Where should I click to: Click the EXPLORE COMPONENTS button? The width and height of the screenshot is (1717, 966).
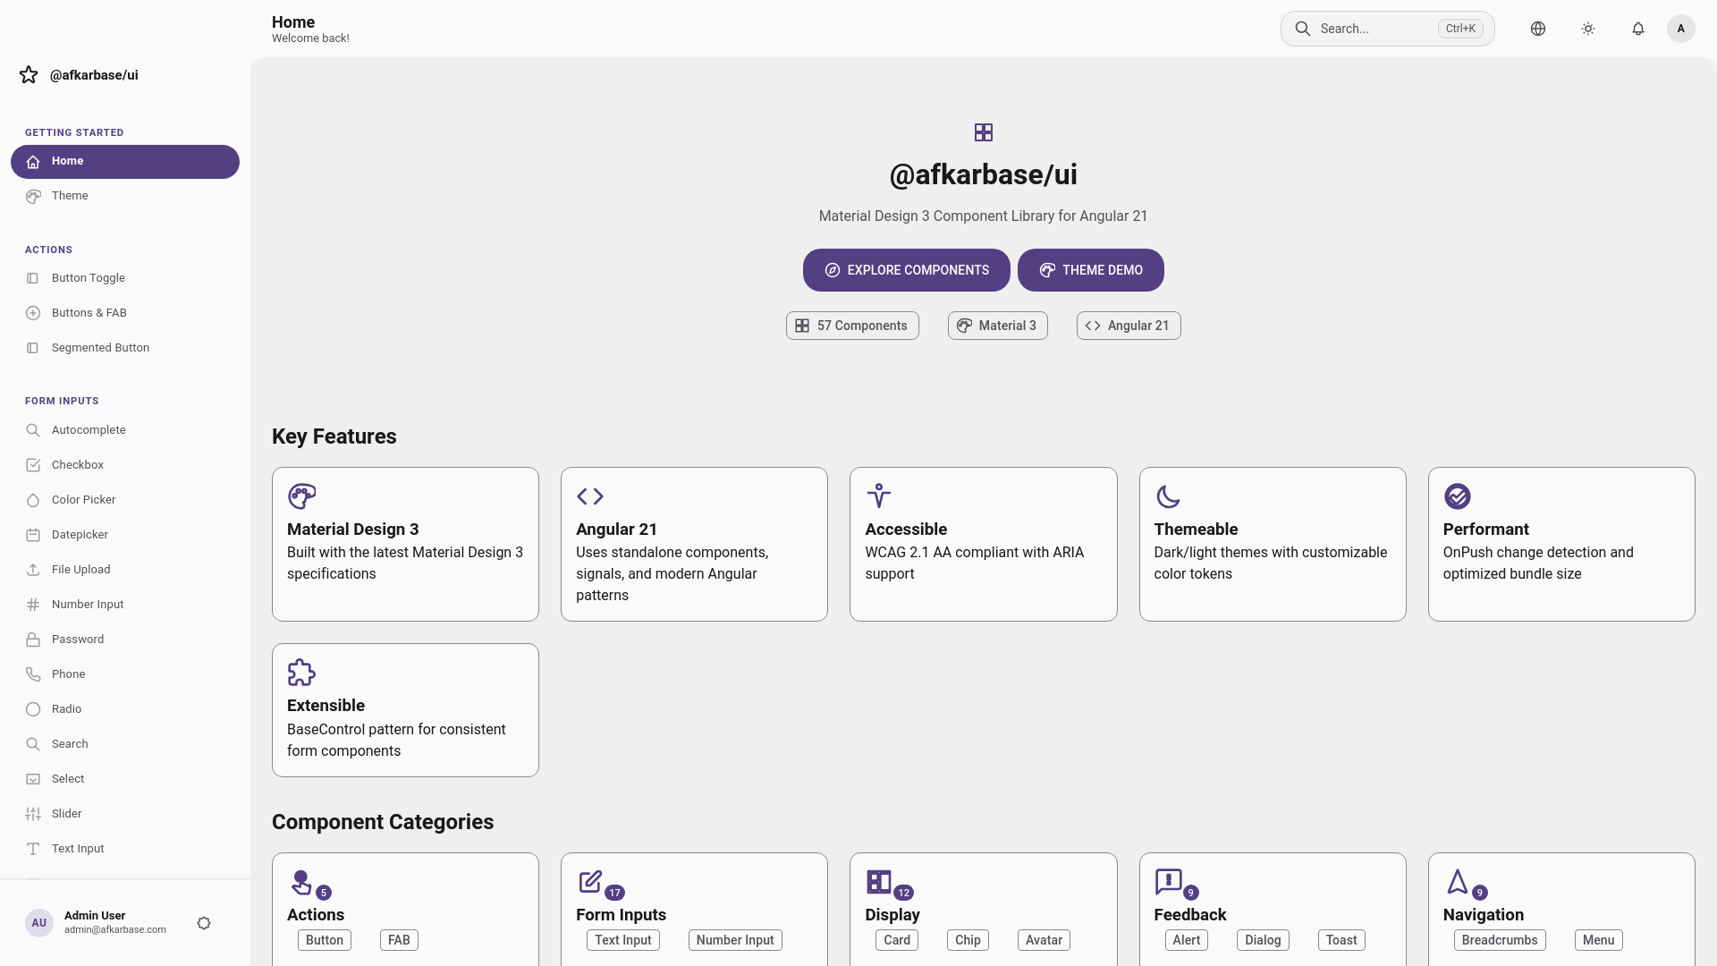tap(907, 270)
